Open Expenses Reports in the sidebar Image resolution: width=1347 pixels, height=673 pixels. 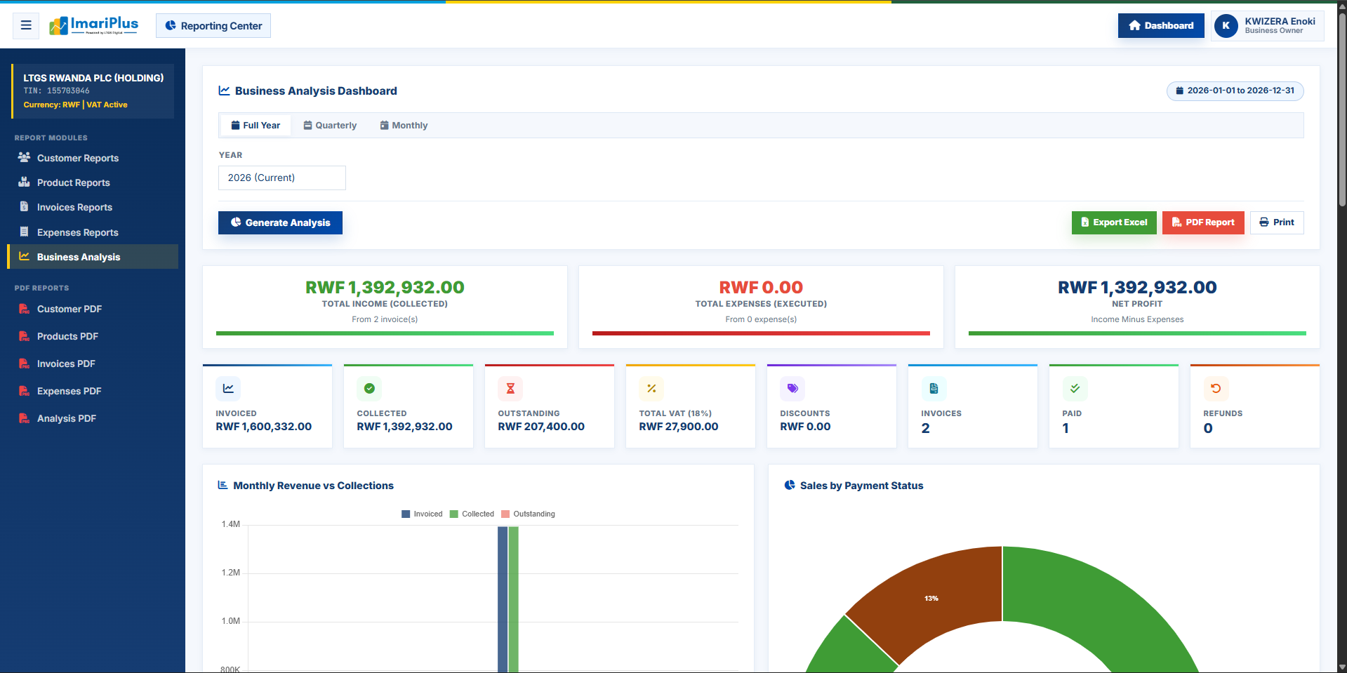pos(93,232)
